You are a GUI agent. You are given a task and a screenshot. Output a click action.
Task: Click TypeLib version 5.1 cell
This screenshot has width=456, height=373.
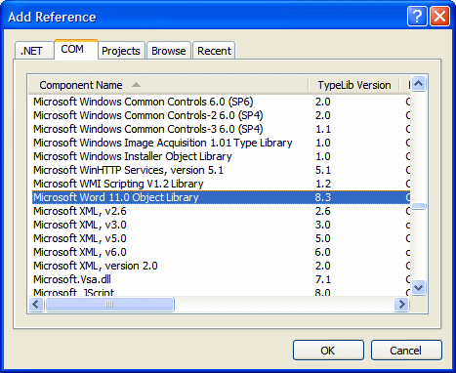click(323, 170)
